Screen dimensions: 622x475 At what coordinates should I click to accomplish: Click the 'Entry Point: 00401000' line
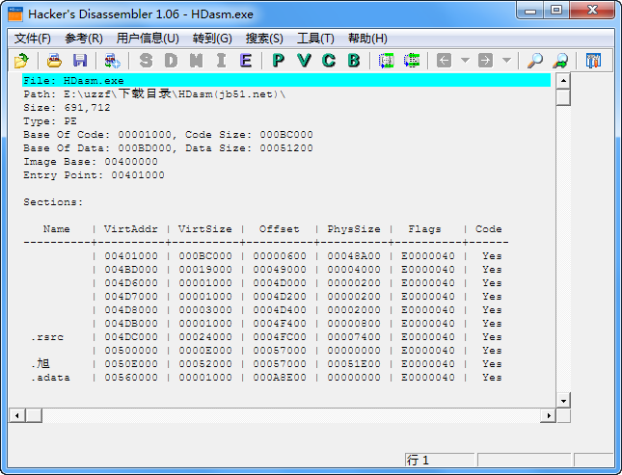pos(94,174)
